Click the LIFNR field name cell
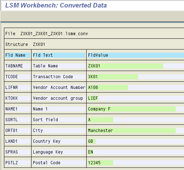This screenshot has width=184, height=170. [18, 88]
